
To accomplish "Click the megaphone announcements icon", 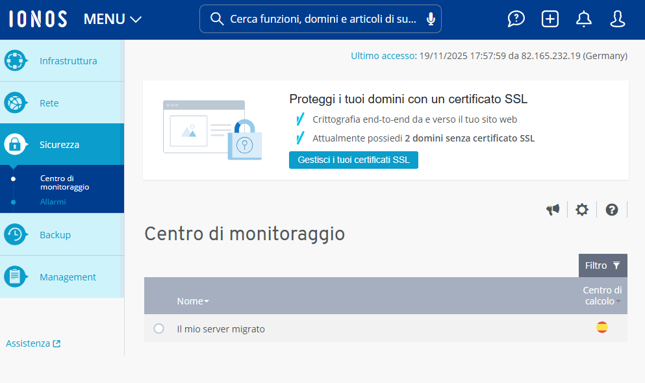I will pos(553,209).
